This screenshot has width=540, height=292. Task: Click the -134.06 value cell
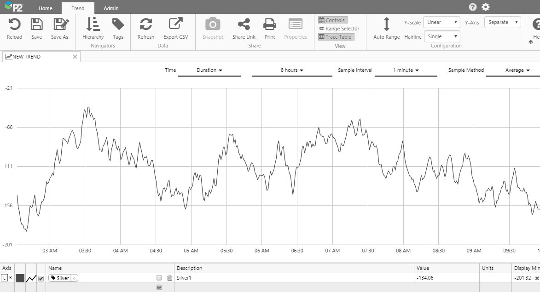click(447, 278)
